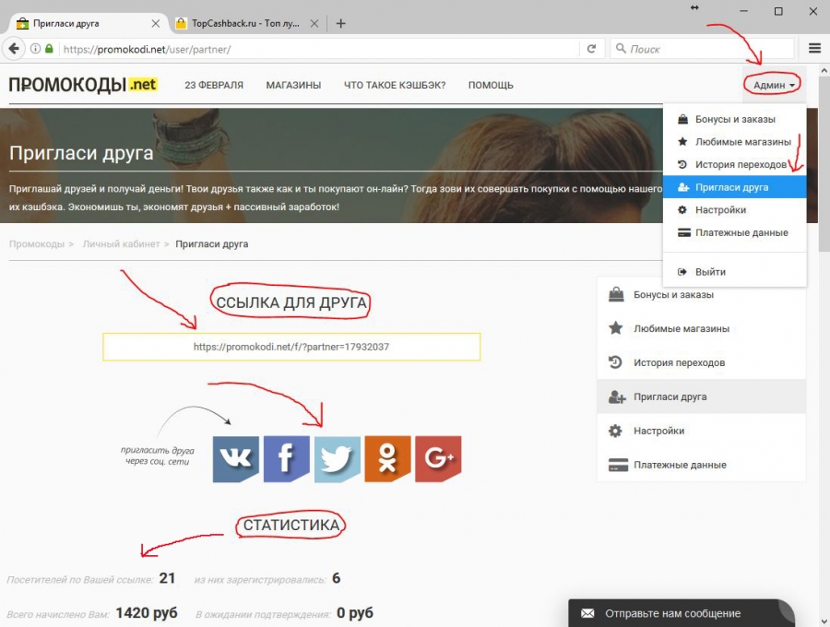Image resolution: width=830 pixels, height=627 pixels.
Task: Open 'Отправьте нам сообщение' chat widget
Action: (x=682, y=613)
